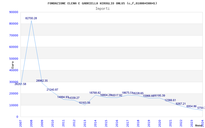Click x-axis year 2013
The image size is (205, 128).
coord(85,123)
